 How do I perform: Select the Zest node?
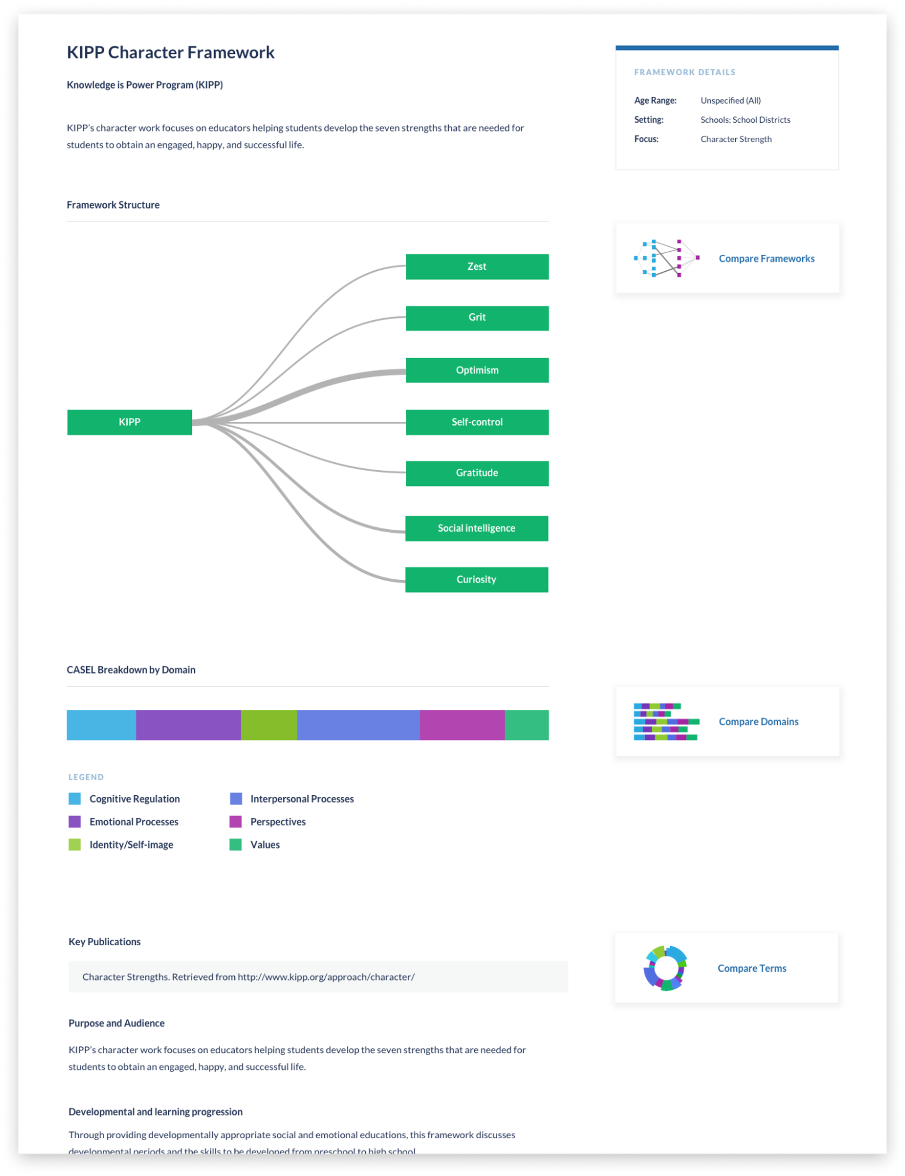point(477,267)
